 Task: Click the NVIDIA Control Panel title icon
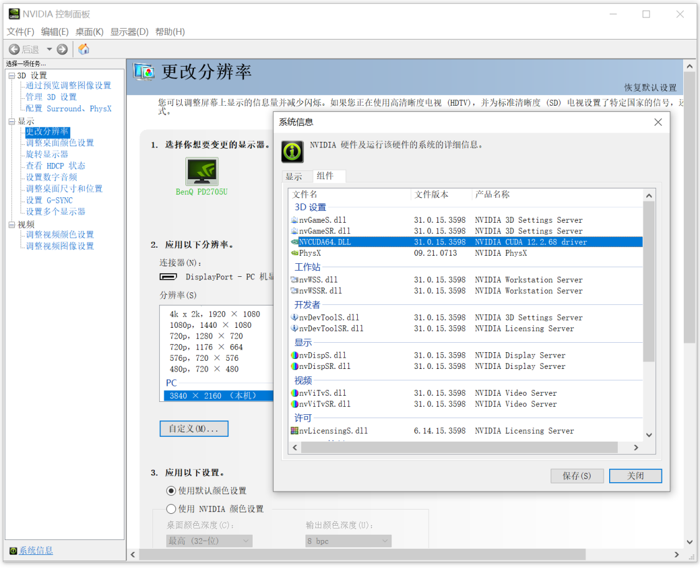click(14, 14)
